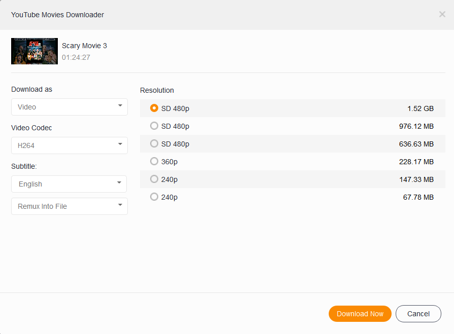454x334 pixels.
Task: Open the English subtitle language dropdown
Action: pyautogui.click(x=69, y=184)
